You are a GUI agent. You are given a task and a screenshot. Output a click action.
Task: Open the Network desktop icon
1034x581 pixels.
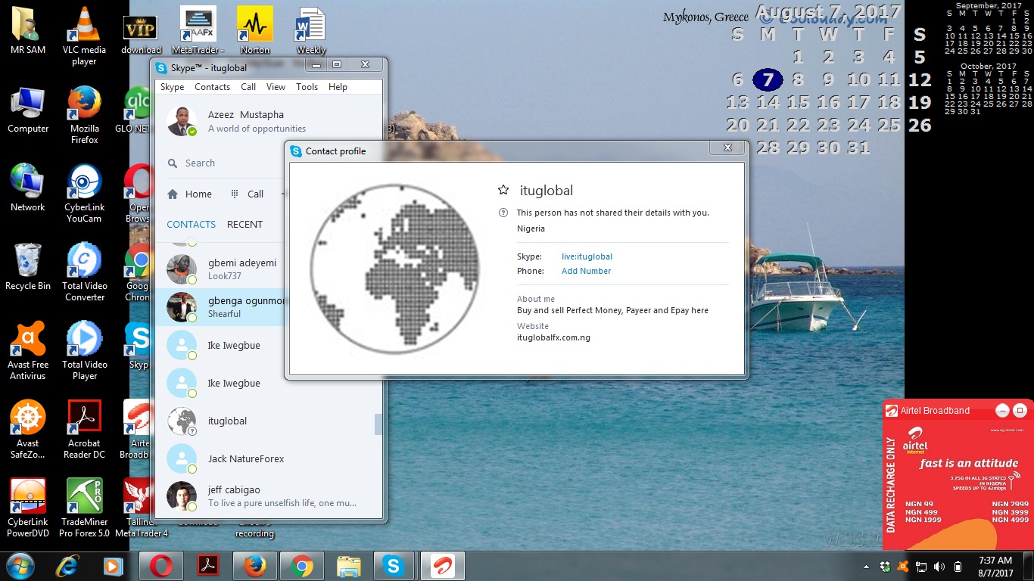click(x=28, y=188)
